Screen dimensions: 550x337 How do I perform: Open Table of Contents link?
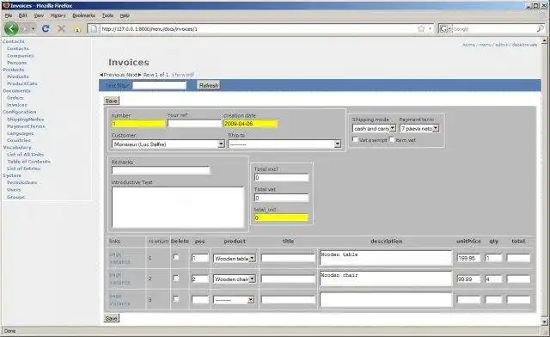pyautogui.click(x=28, y=161)
